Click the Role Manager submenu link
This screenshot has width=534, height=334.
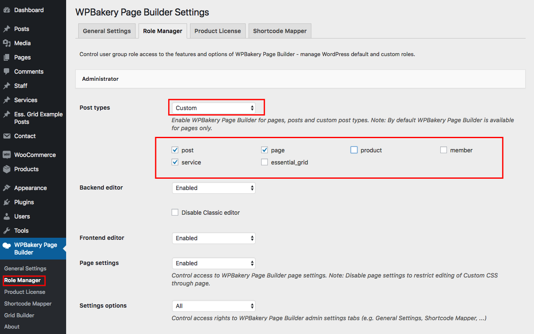point(23,280)
